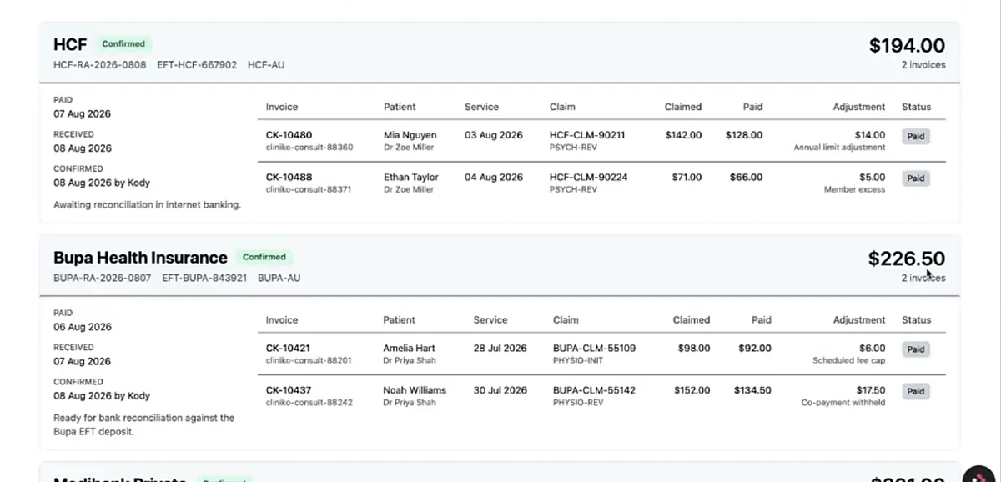This screenshot has width=1001, height=482.
Task: Click service date 28 Jul 2026
Action: click(x=500, y=348)
